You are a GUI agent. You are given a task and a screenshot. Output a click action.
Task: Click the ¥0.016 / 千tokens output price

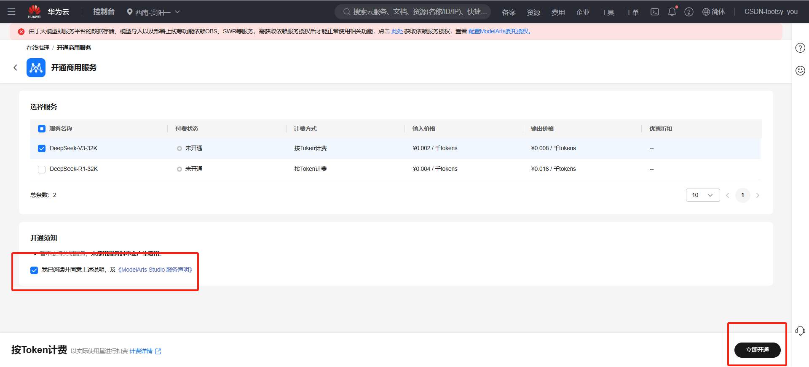(553, 169)
